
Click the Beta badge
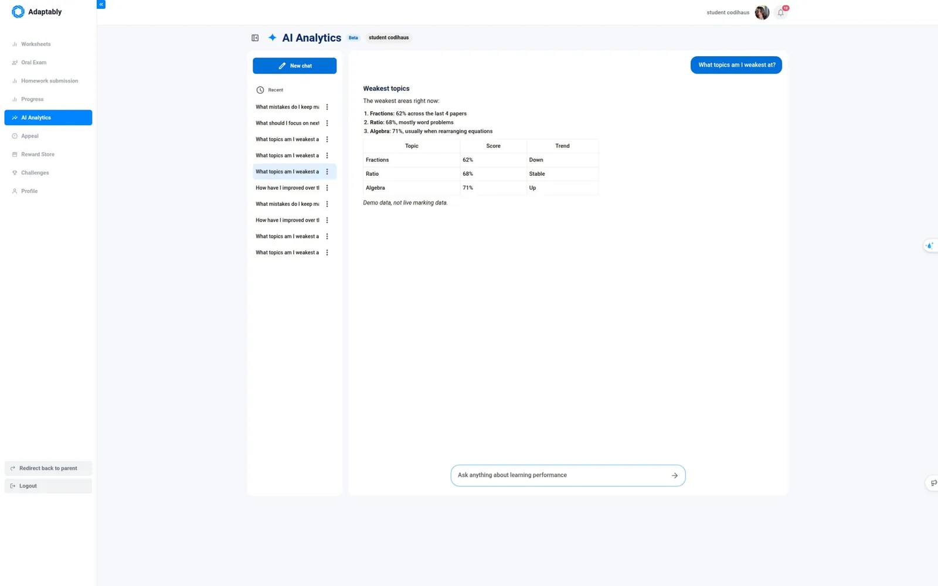353,38
